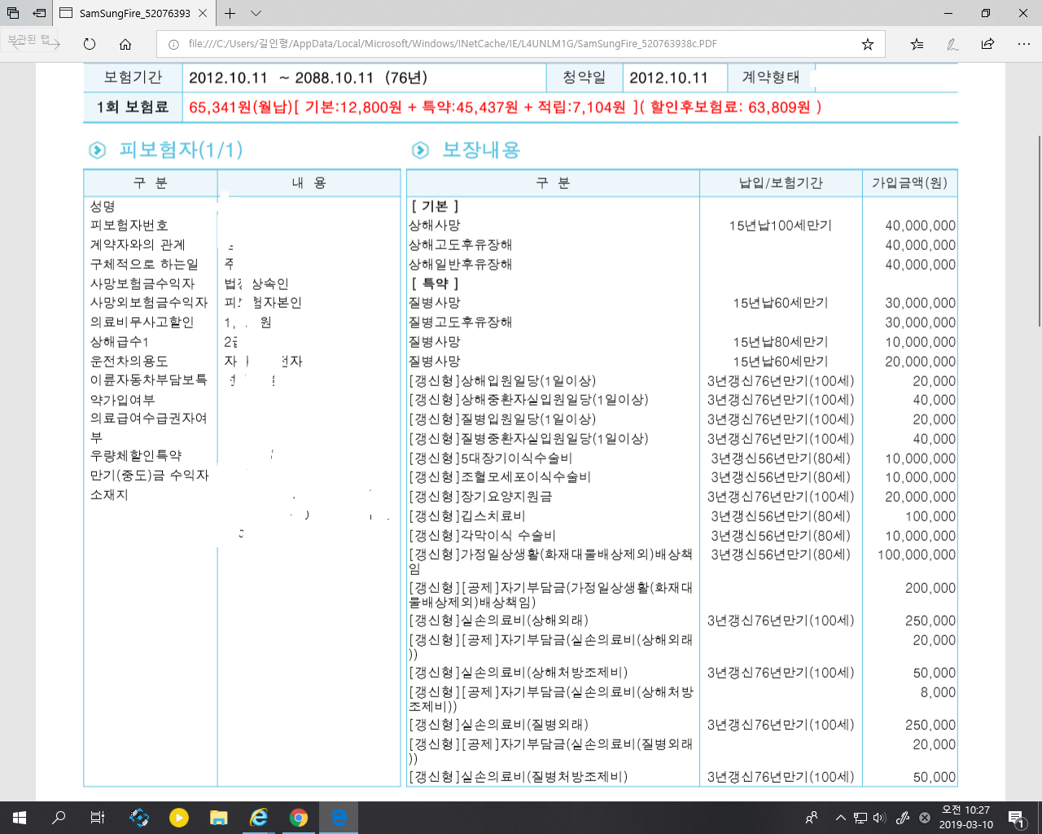This screenshot has height=834, width=1042.
Task: Open the Action Center notifications
Action: [1016, 818]
